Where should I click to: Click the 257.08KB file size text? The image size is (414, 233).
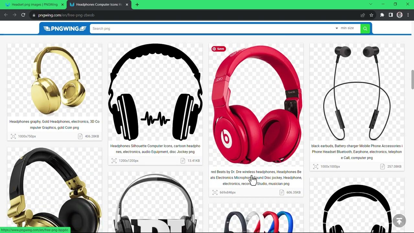tap(394, 166)
